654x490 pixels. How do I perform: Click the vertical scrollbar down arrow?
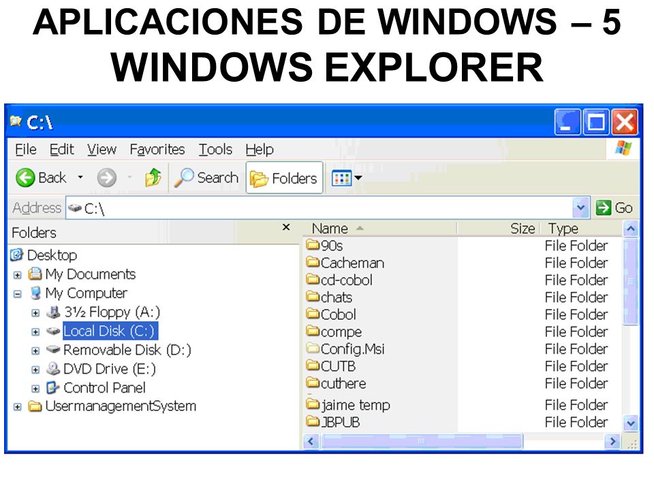coord(631,423)
